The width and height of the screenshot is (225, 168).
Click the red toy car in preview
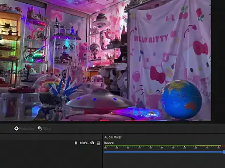click(x=22, y=89)
